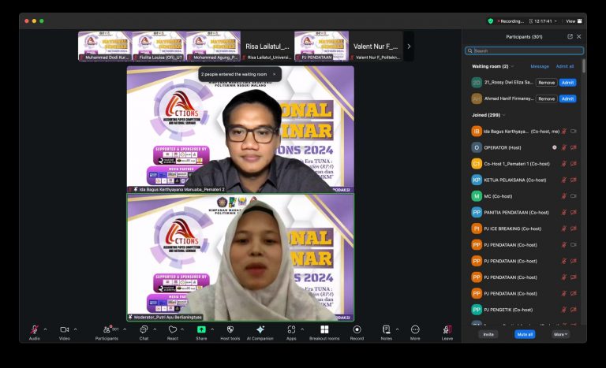The width and height of the screenshot is (606, 368).
Task: Close the Participants panel
Action: pos(578,36)
